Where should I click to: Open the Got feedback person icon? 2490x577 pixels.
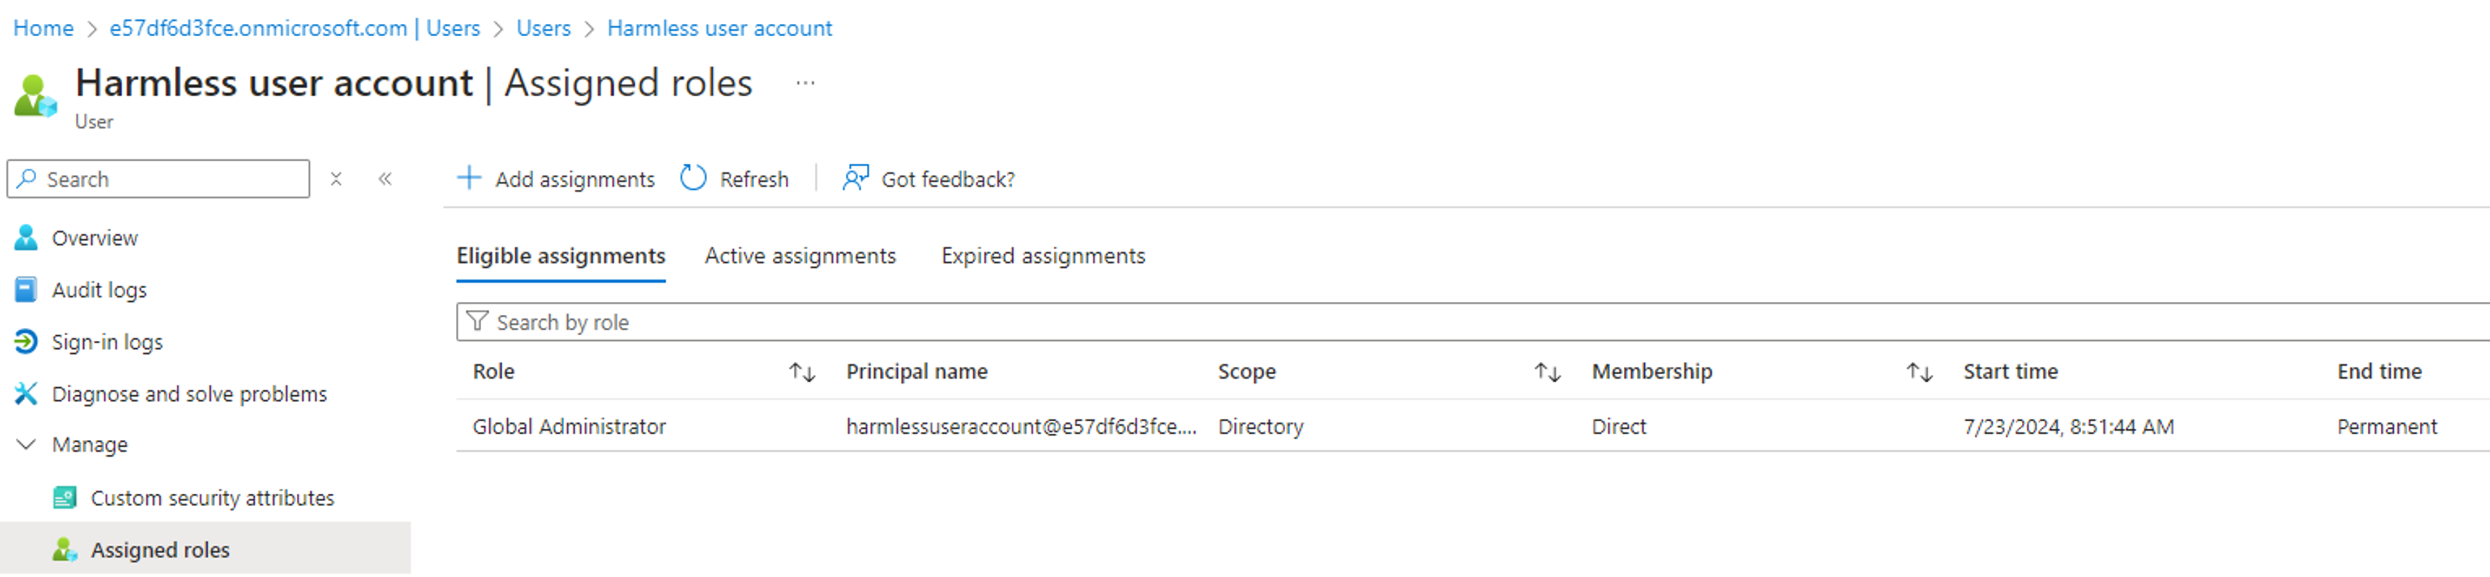[x=855, y=178]
